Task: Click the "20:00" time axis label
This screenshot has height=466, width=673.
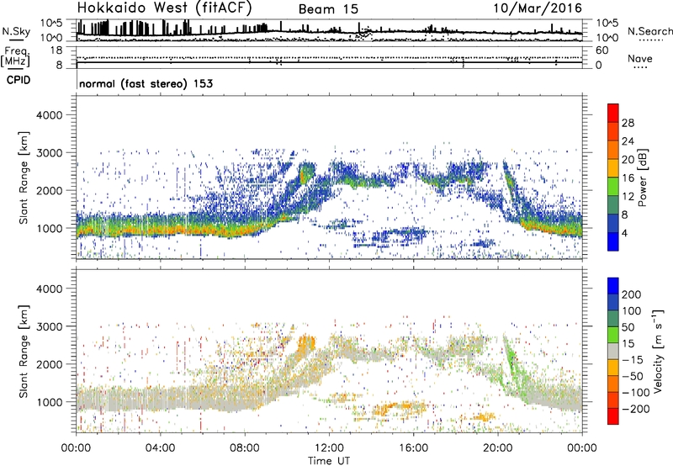Action: click(x=497, y=448)
